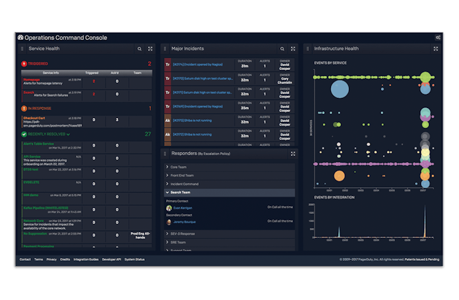The height and width of the screenshot is (300, 459).
Task: Open incident #2170 Saturn disk high
Action: [x=203, y=79]
